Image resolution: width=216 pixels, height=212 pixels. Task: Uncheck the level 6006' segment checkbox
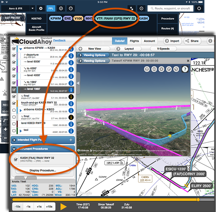[14, 62]
